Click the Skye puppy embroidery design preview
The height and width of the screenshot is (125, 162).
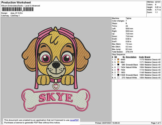pos(56,69)
